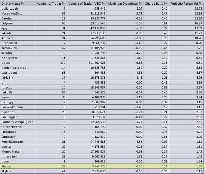Select the acidguy row name
Image resolution: width=206 pixels, height=174 pixels.
click(7, 53)
